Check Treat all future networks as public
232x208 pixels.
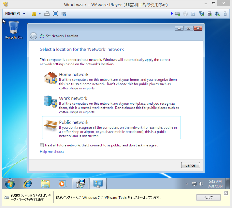pyautogui.click(x=41, y=145)
